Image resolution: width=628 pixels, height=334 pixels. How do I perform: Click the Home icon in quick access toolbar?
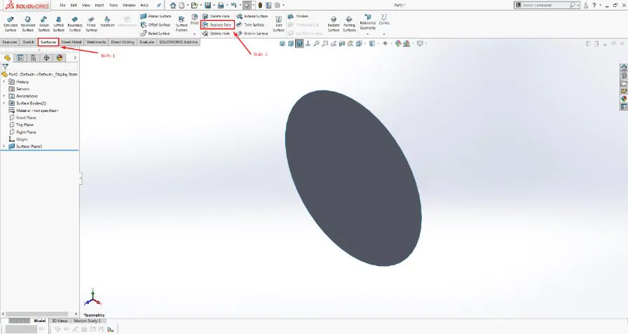click(x=172, y=5)
